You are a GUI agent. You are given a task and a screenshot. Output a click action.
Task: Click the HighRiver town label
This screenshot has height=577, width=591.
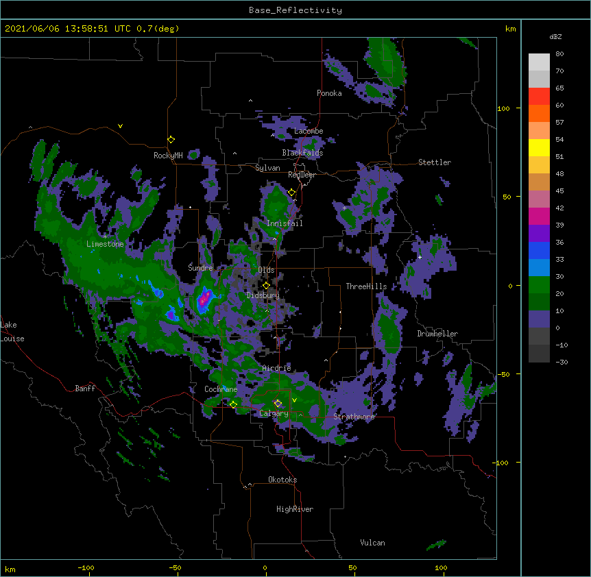[x=295, y=509]
